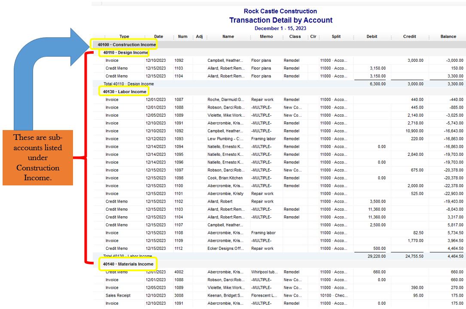Open credit memo number 1102

tap(179, 202)
